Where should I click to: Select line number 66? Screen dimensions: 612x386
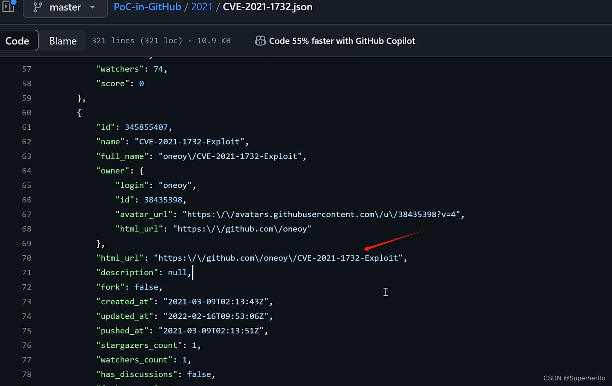[27, 200]
